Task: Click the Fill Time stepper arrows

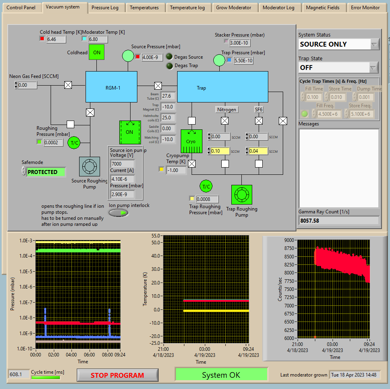Action: (x=303, y=96)
